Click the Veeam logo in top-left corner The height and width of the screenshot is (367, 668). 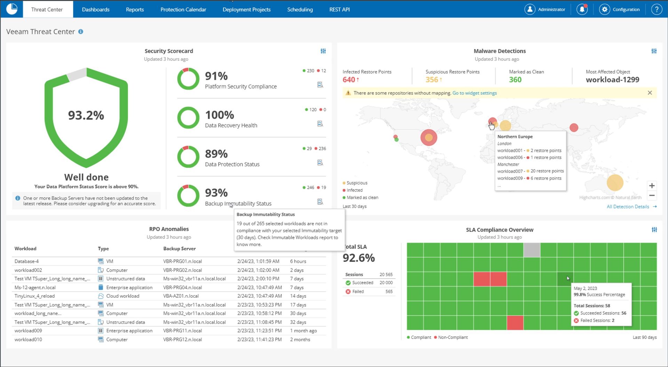11,8
